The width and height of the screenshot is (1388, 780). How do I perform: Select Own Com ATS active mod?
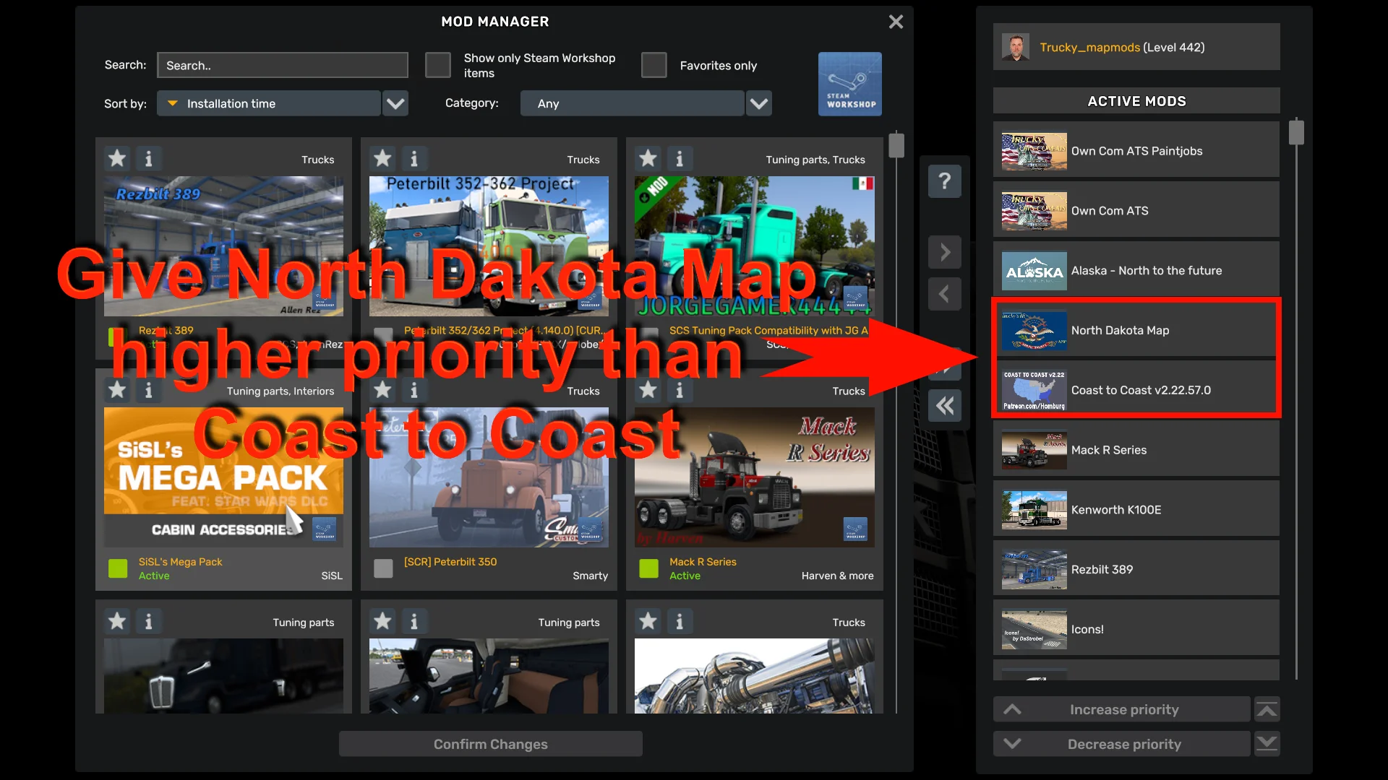(1136, 210)
